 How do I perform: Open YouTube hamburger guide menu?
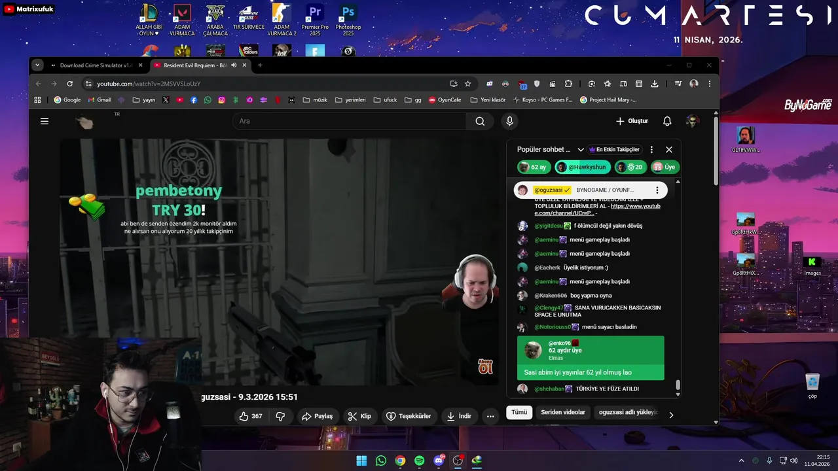click(45, 121)
